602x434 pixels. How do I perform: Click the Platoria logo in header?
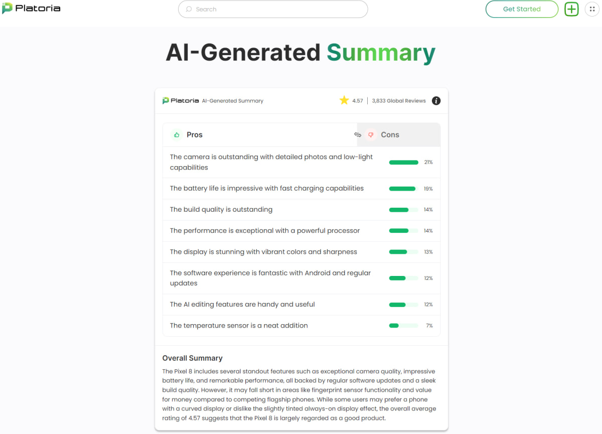(x=31, y=9)
